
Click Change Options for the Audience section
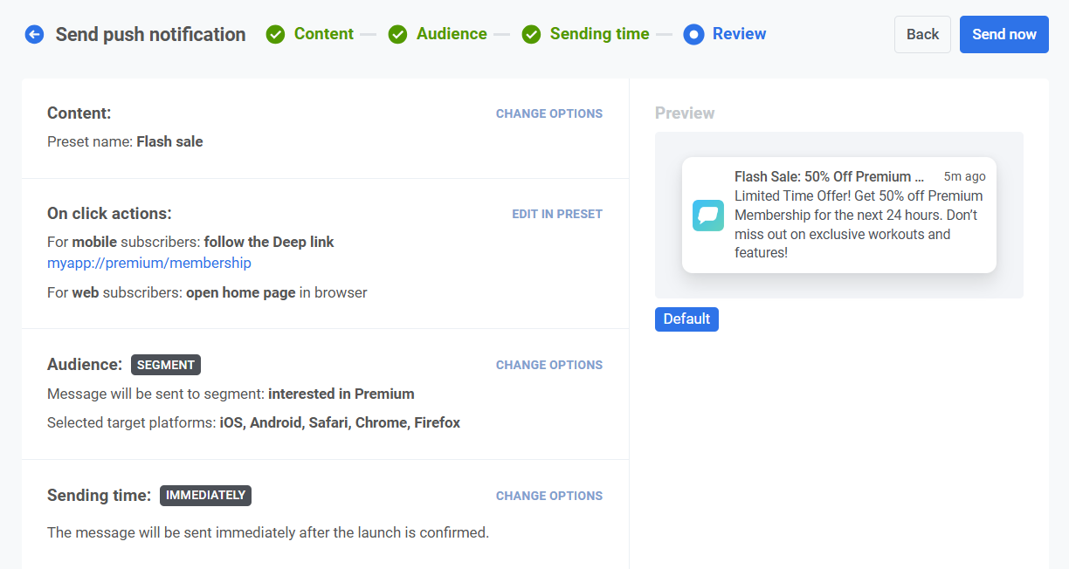click(x=548, y=365)
